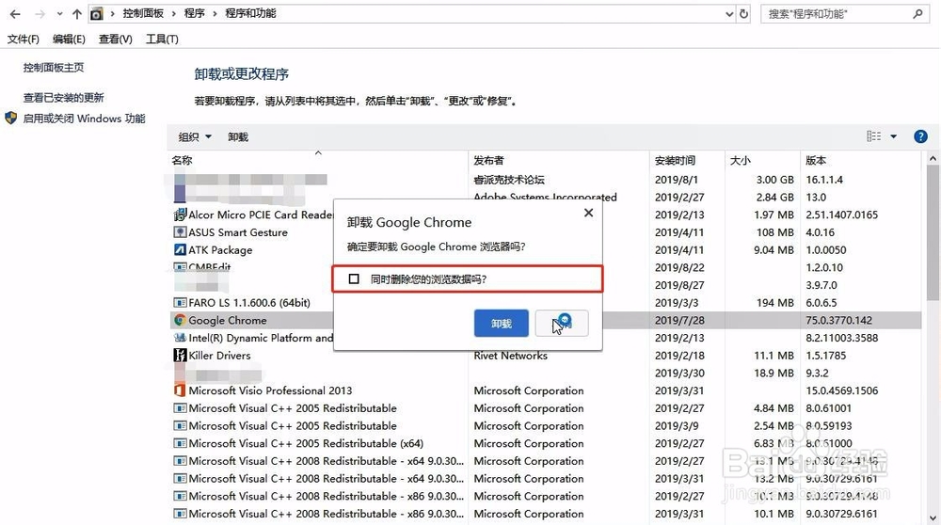Select the Google Chrome icon in list
This screenshot has width=941, height=525.
click(x=180, y=321)
